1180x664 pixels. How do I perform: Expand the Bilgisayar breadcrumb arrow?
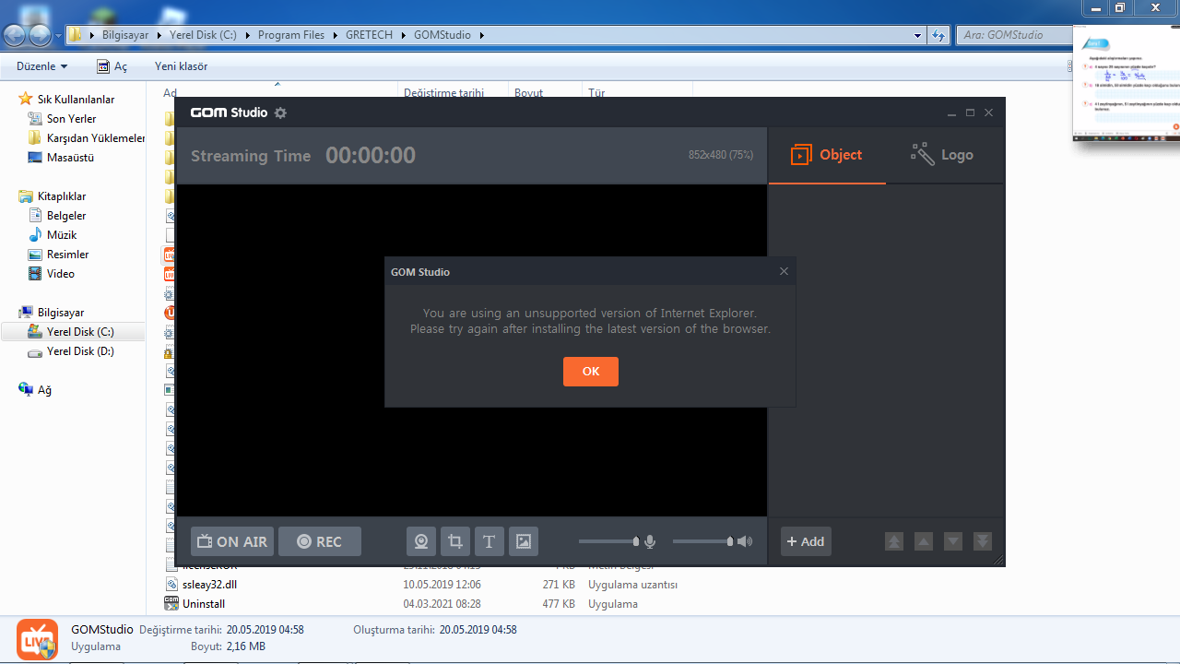[159, 35]
